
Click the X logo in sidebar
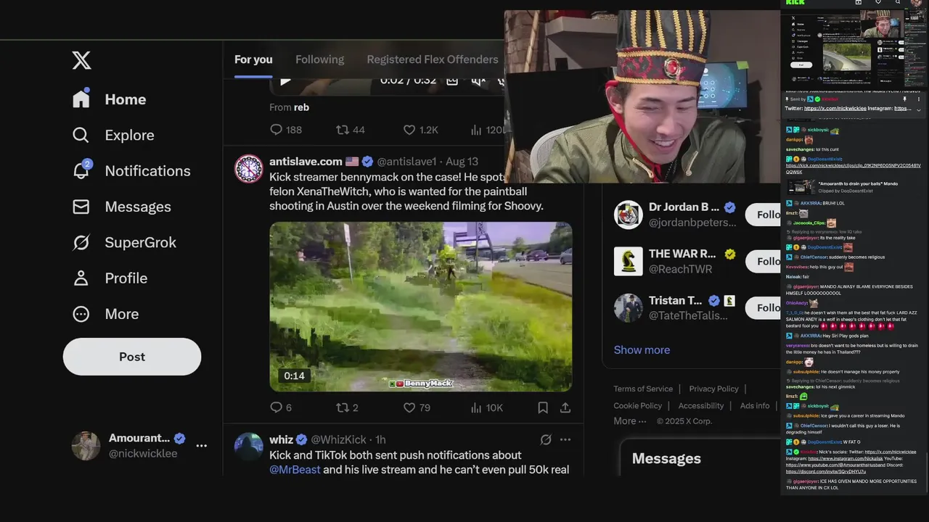coord(82,60)
